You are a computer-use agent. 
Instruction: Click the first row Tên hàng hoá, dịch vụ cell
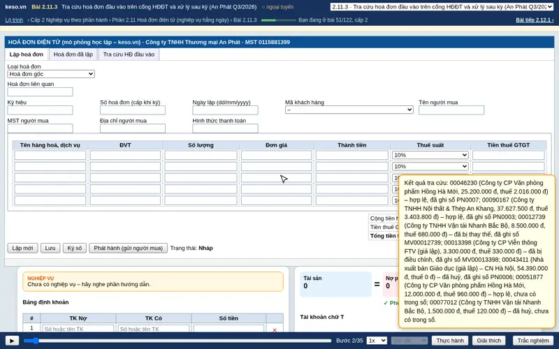pyautogui.click(x=50, y=155)
